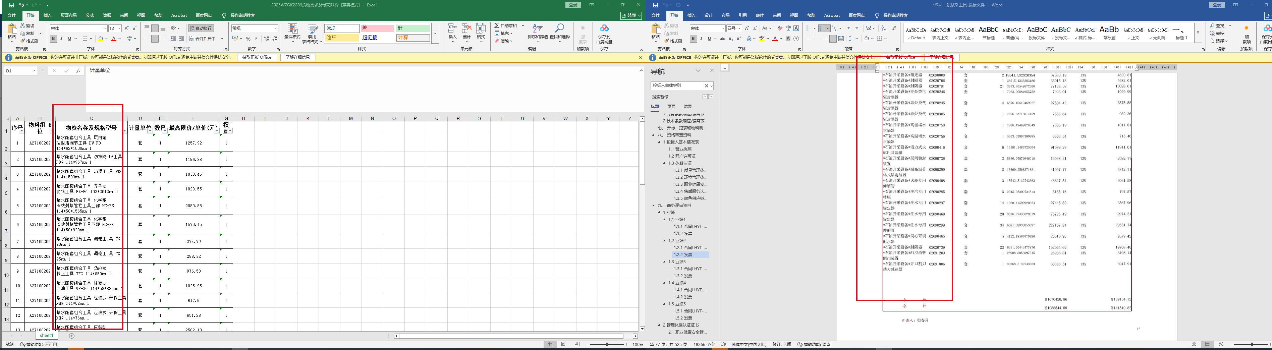Click the 共享 share button in Excel
This screenshot has height=350, width=1272.
click(x=631, y=16)
